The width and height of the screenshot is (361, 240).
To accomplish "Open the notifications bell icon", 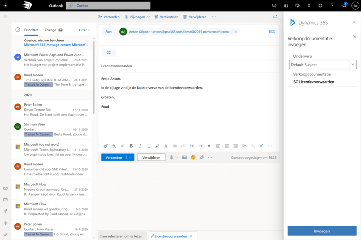I will tap(309, 6).
